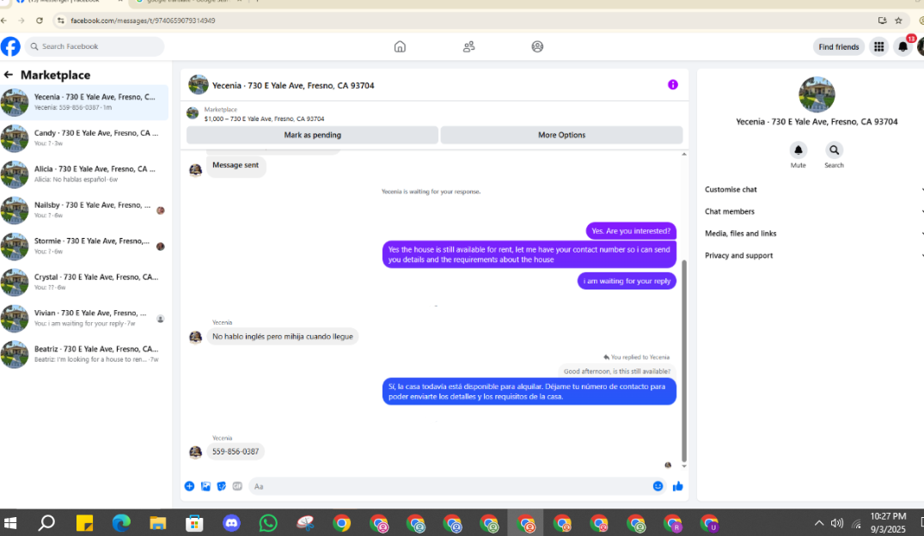Open Windows Start menu

10,523
